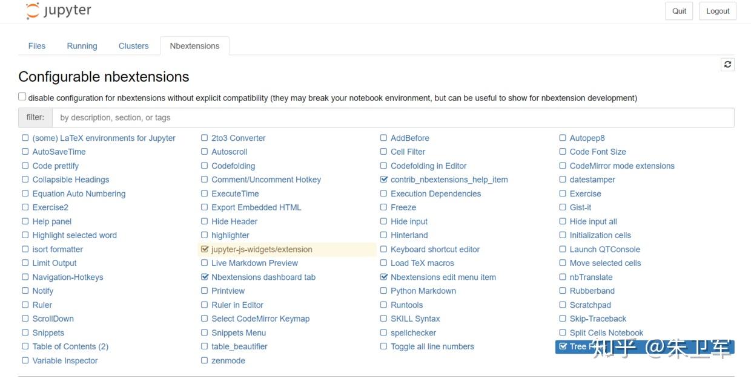The image size is (751, 379).
Task: Open the Running tab
Action: coord(82,46)
